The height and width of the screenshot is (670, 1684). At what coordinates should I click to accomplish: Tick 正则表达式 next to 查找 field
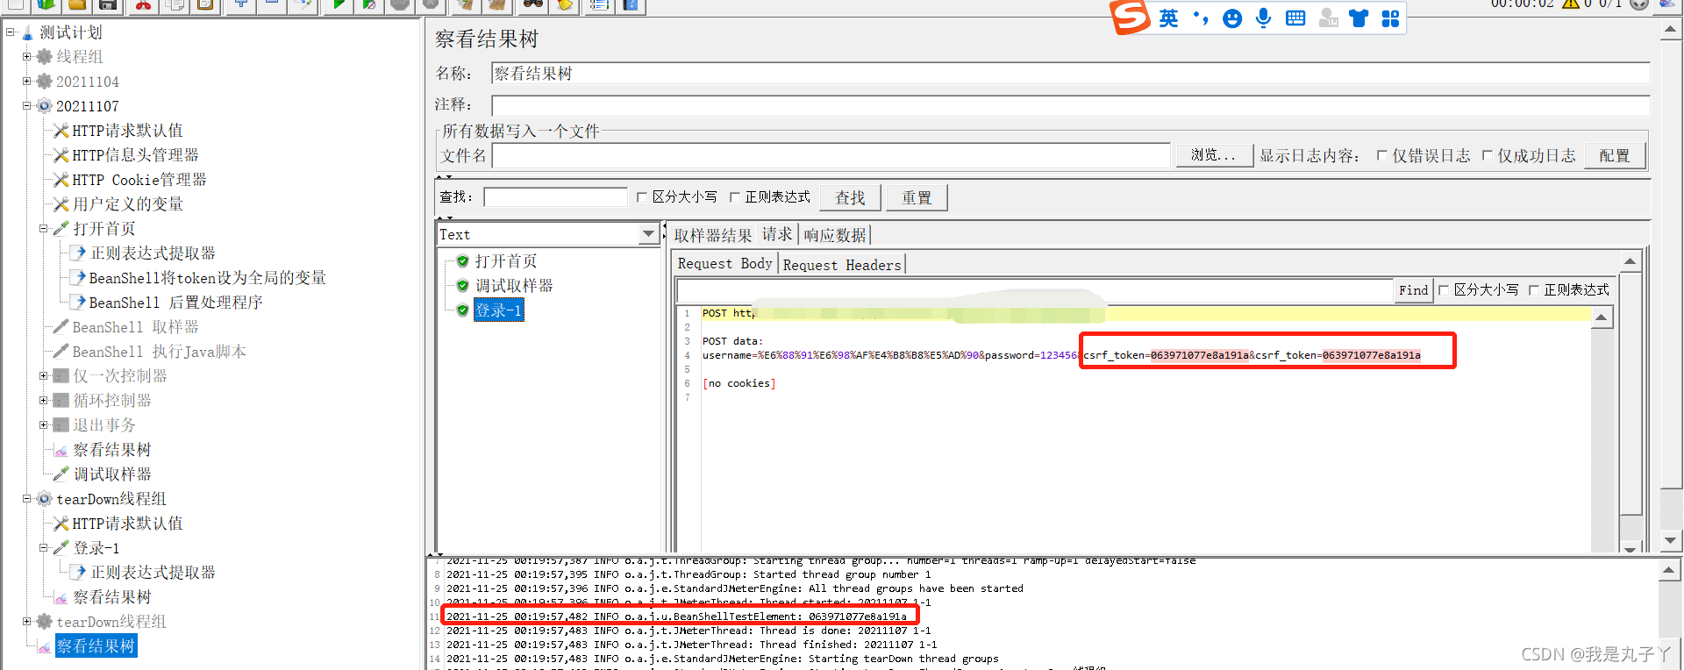tap(735, 197)
